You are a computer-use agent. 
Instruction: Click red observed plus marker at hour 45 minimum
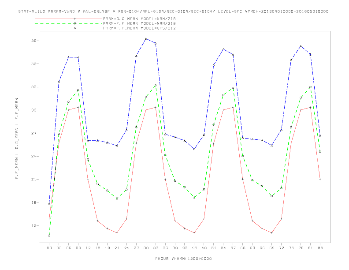194,233
